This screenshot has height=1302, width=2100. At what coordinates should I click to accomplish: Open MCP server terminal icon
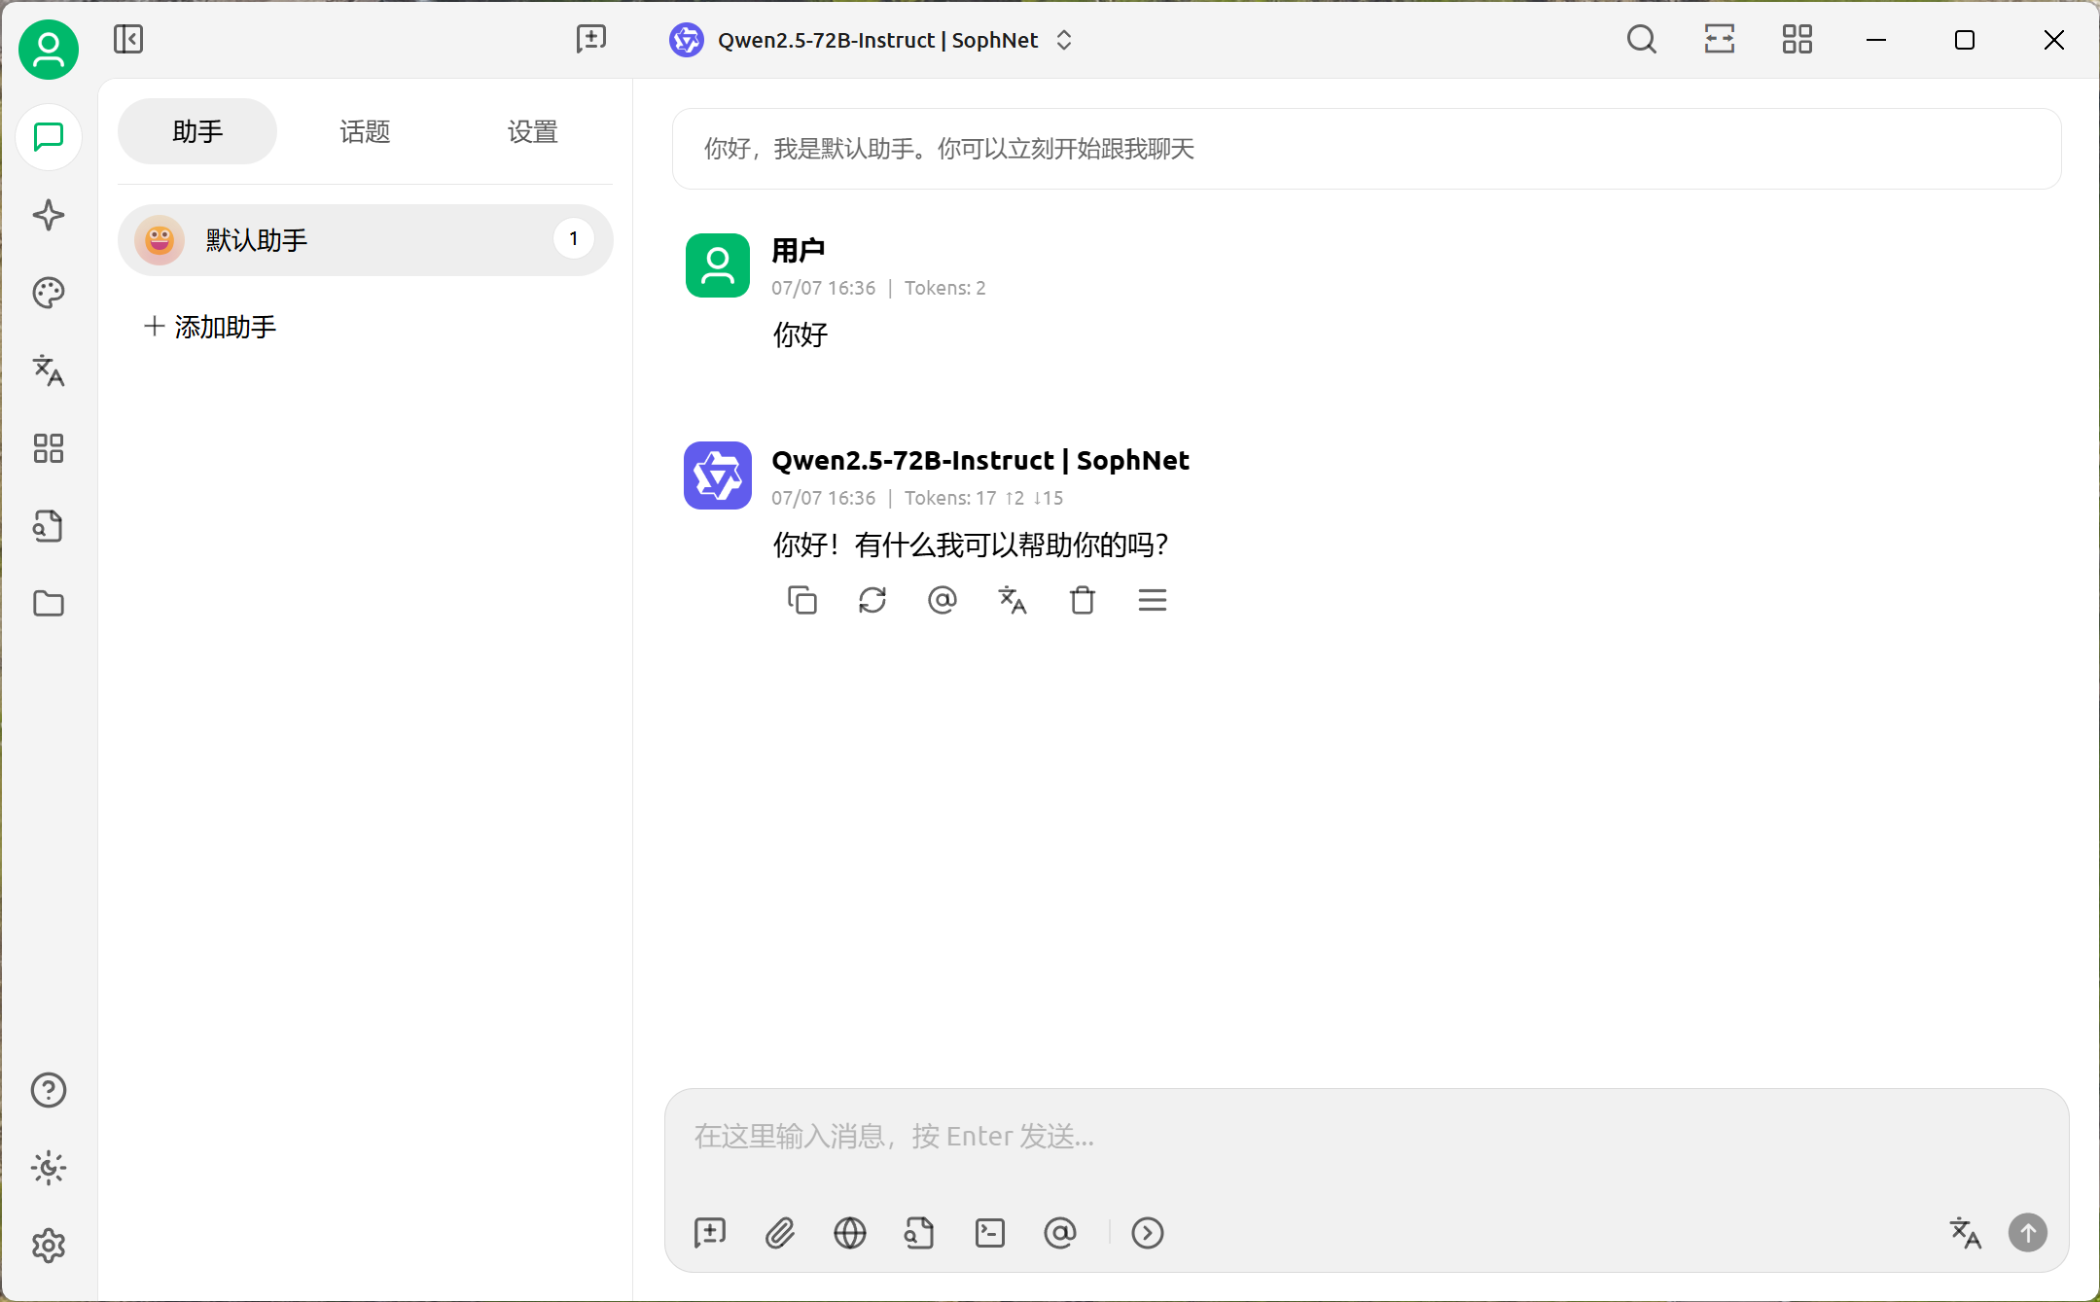[990, 1233]
